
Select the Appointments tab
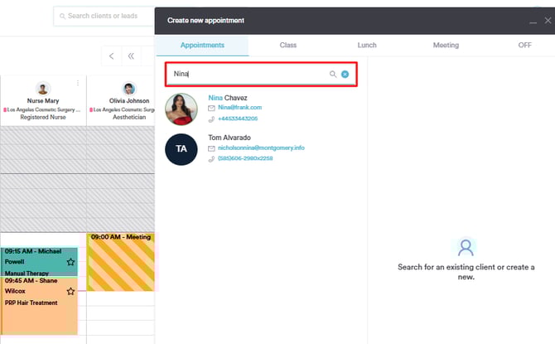pyautogui.click(x=202, y=45)
